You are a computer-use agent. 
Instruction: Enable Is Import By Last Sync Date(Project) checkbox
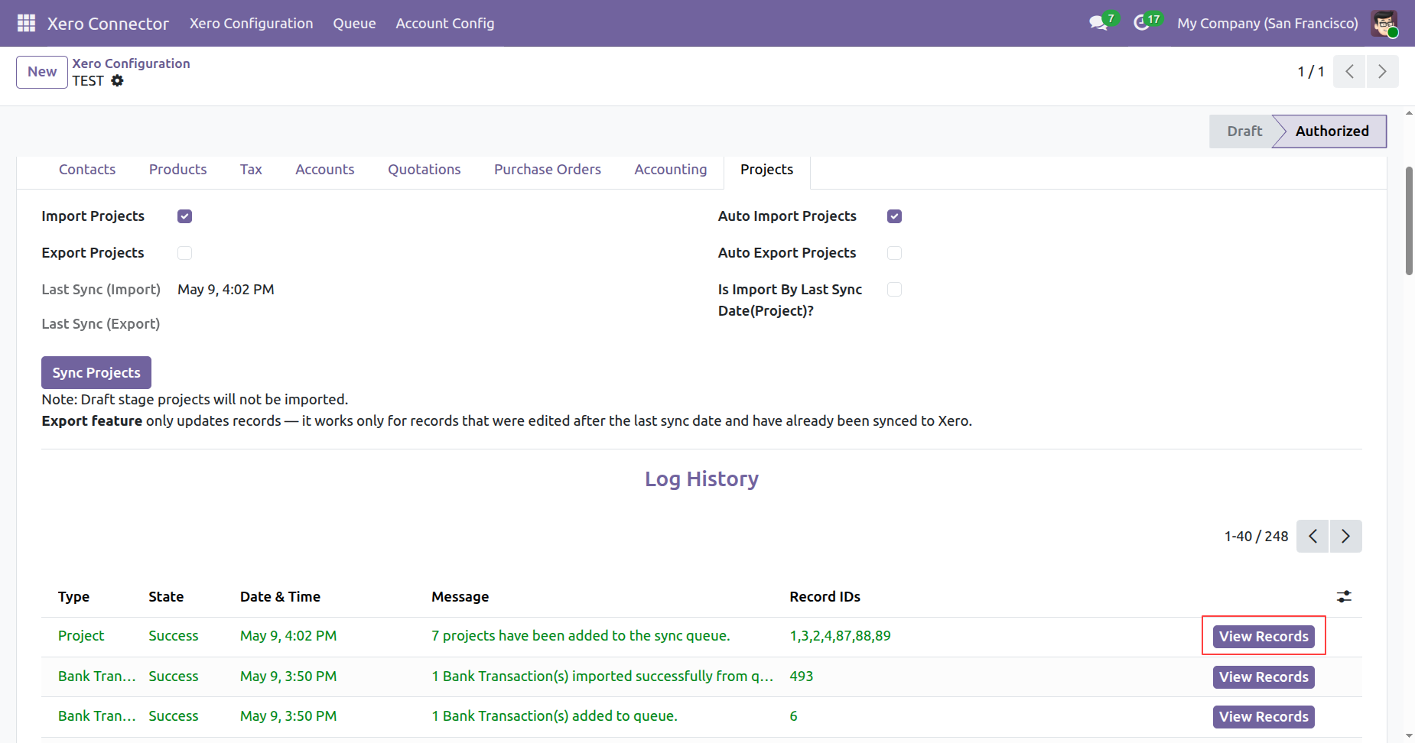894,290
